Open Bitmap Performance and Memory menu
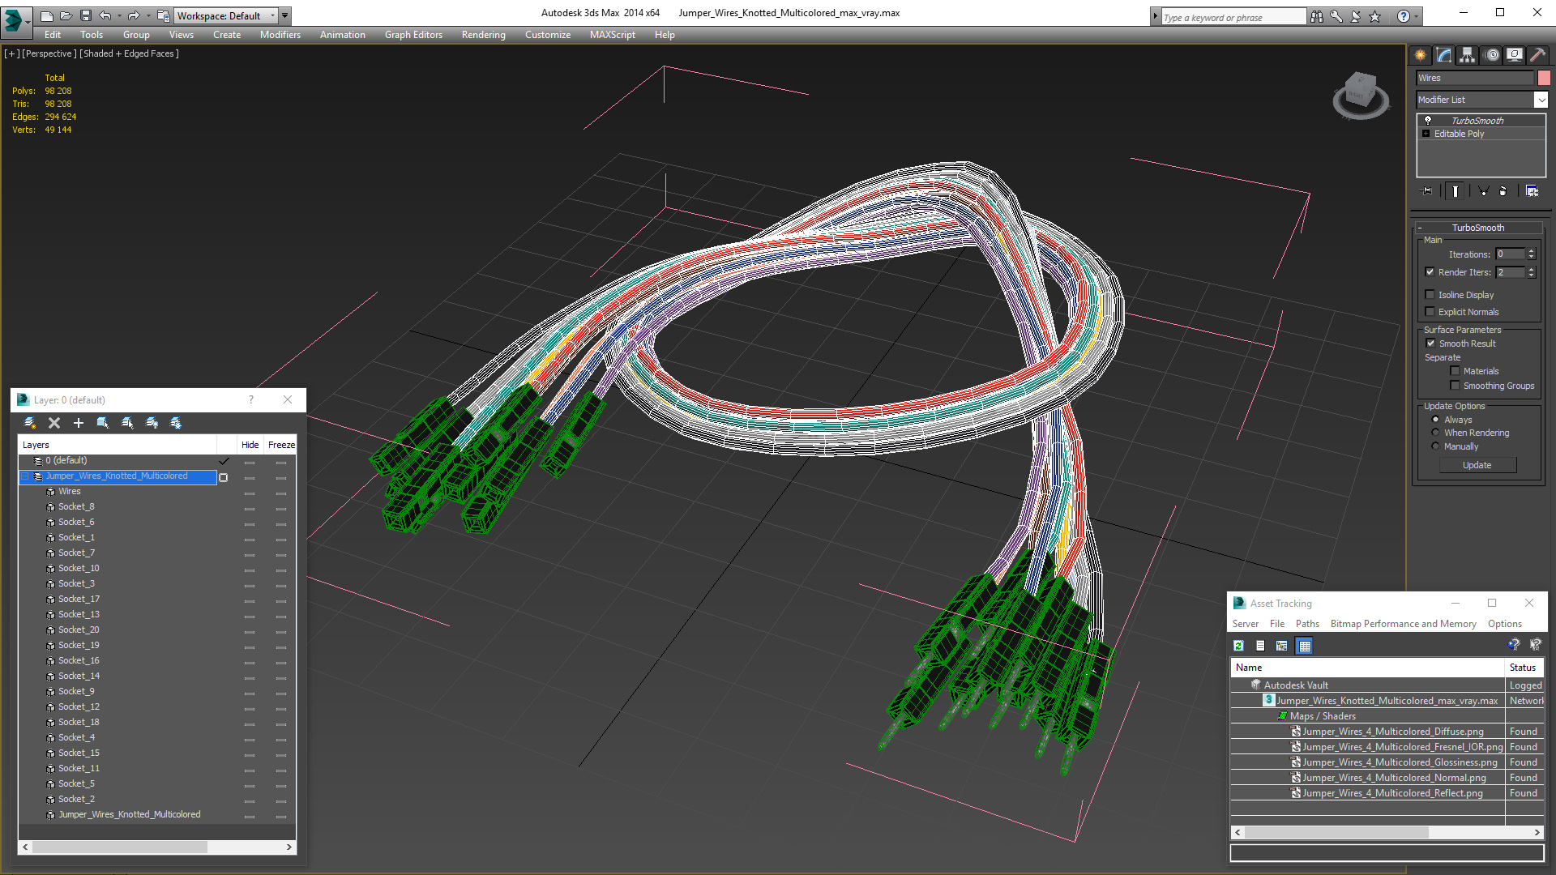 [1403, 624]
